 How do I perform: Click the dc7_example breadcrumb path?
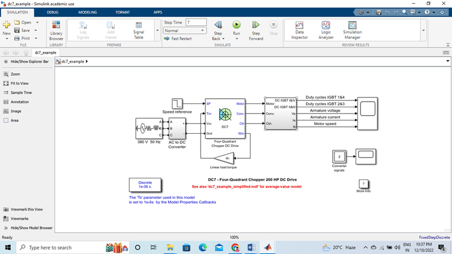tap(72, 62)
